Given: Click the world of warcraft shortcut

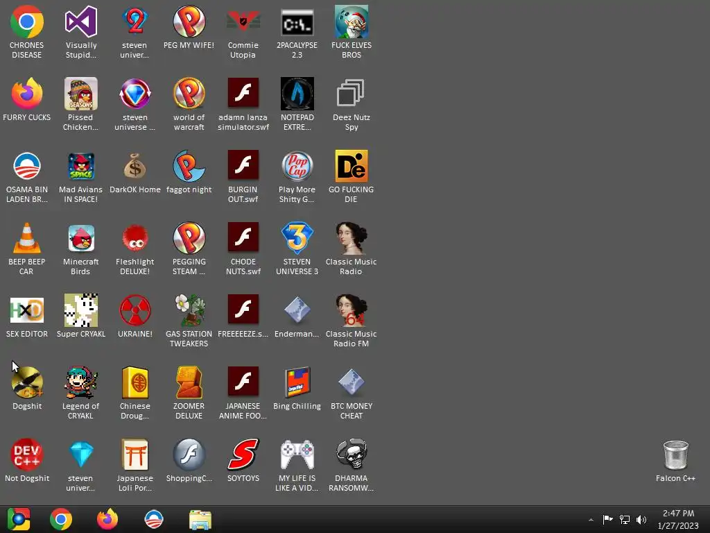Looking at the screenshot, I should (x=189, y=103).
